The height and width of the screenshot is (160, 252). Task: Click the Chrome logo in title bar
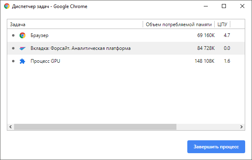(7, 6)
